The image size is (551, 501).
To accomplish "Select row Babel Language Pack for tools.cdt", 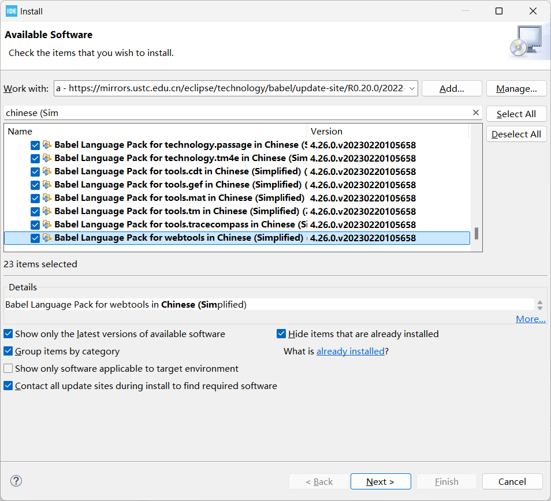I will 237,171.
